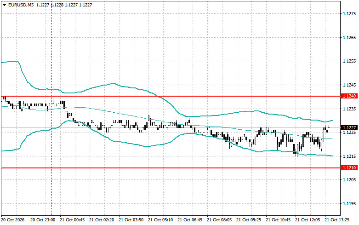Click the OHLC values 1.1227 1.1228 in header
Screen dimensions: 359x225
[x=49, y=5]
